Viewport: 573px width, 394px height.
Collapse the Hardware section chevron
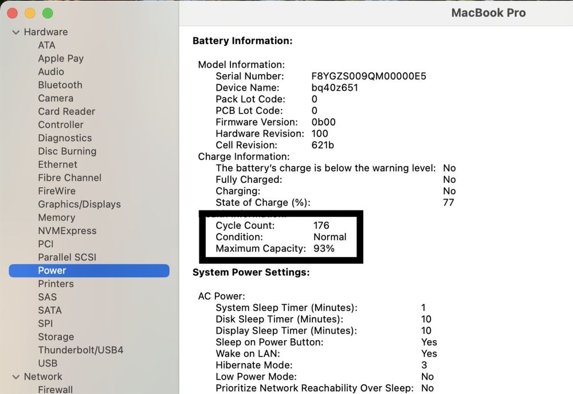pos(15,32)
